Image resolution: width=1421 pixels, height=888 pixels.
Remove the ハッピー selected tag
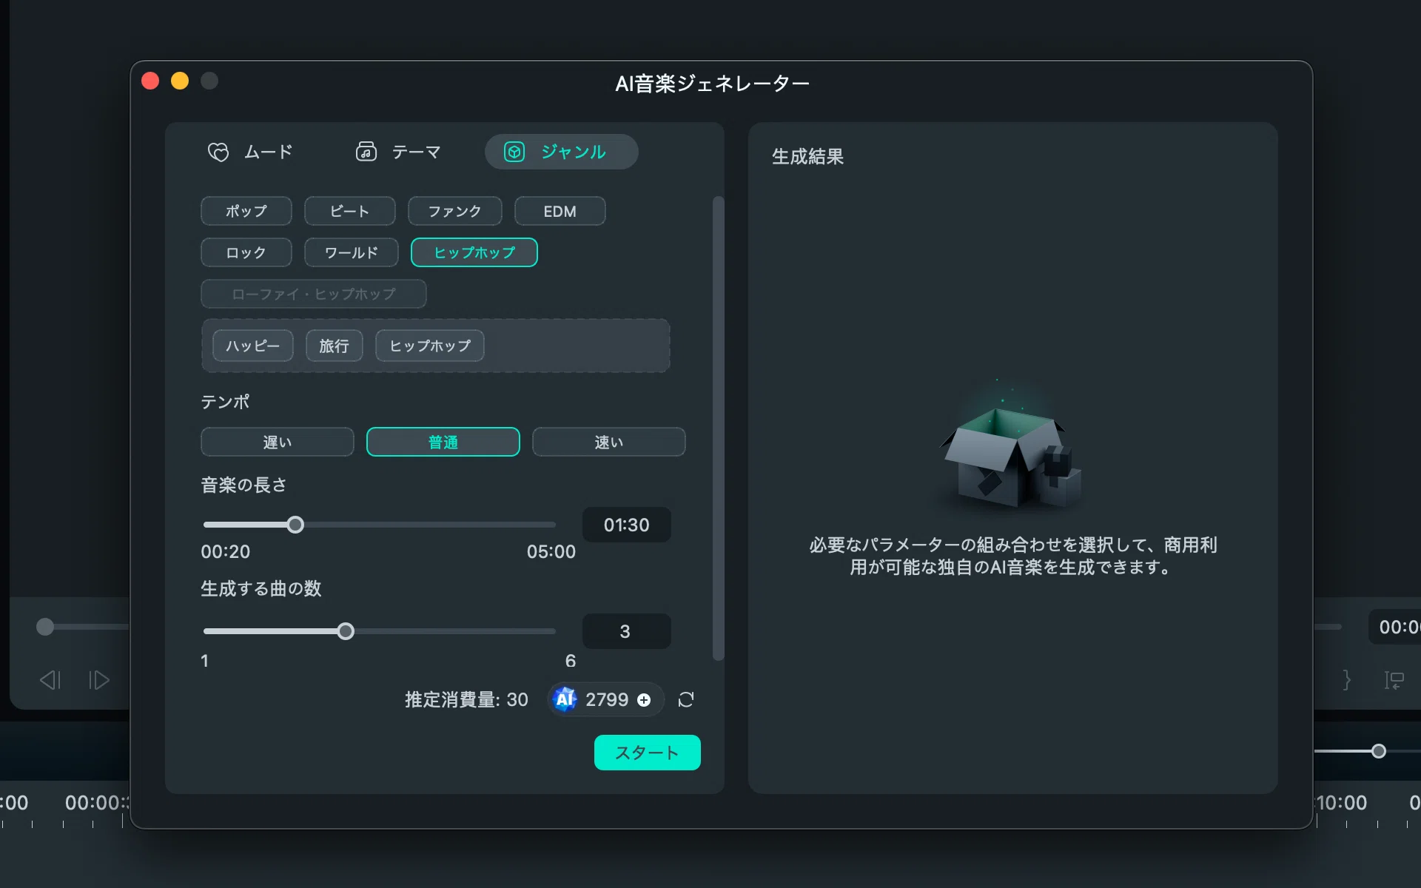(253, 346)
